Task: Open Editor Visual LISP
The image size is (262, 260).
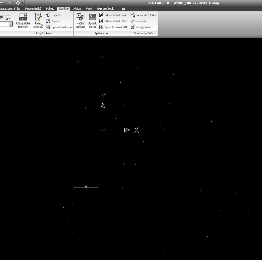Action: 101,21
